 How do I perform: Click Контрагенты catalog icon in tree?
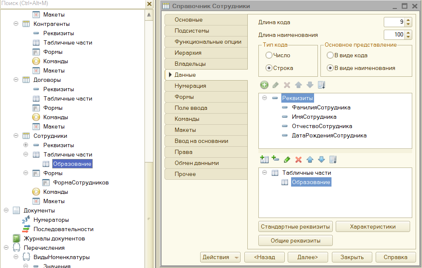pyautogui.click(x=26, y=24)
